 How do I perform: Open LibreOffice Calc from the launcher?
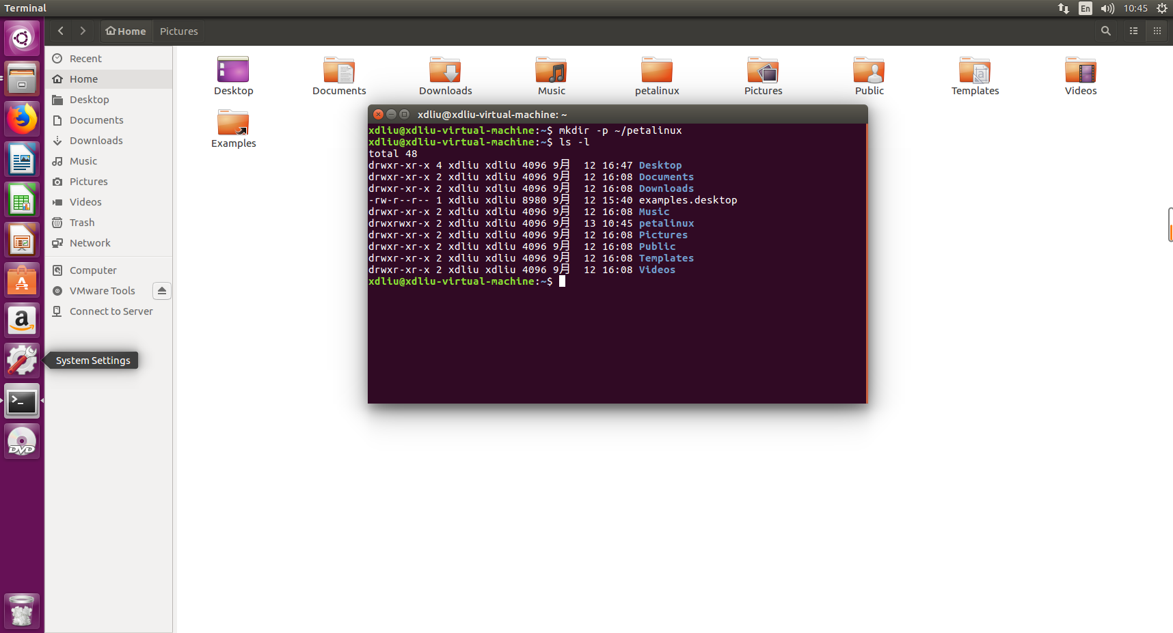[21, 199]
